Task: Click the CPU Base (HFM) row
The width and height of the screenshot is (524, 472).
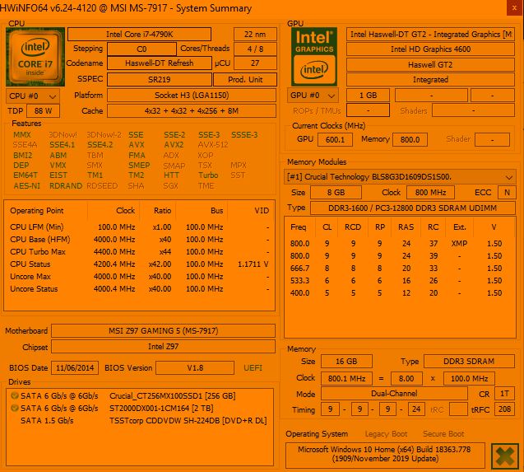Action: point(140,240)
